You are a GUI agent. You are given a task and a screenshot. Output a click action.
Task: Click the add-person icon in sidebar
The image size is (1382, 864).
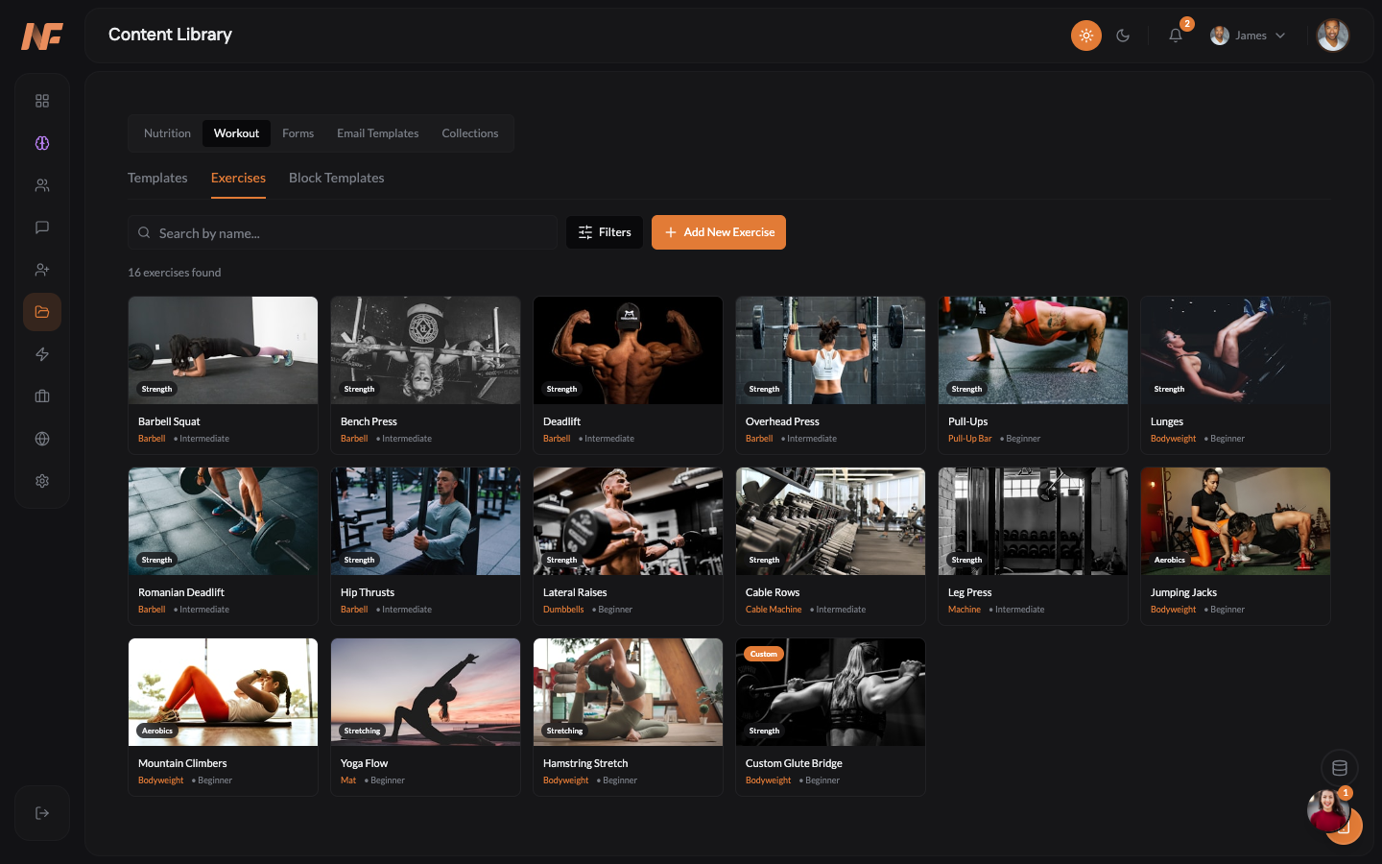click(x=42, y=269)
